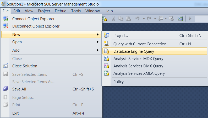Screen dimensions: 208x118
Task: Click the Copy toolbar icon
Action: pos(121,19)
